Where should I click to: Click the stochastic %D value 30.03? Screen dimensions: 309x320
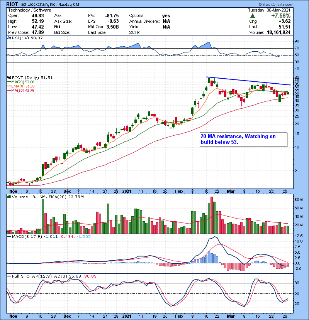click(90, 276)
